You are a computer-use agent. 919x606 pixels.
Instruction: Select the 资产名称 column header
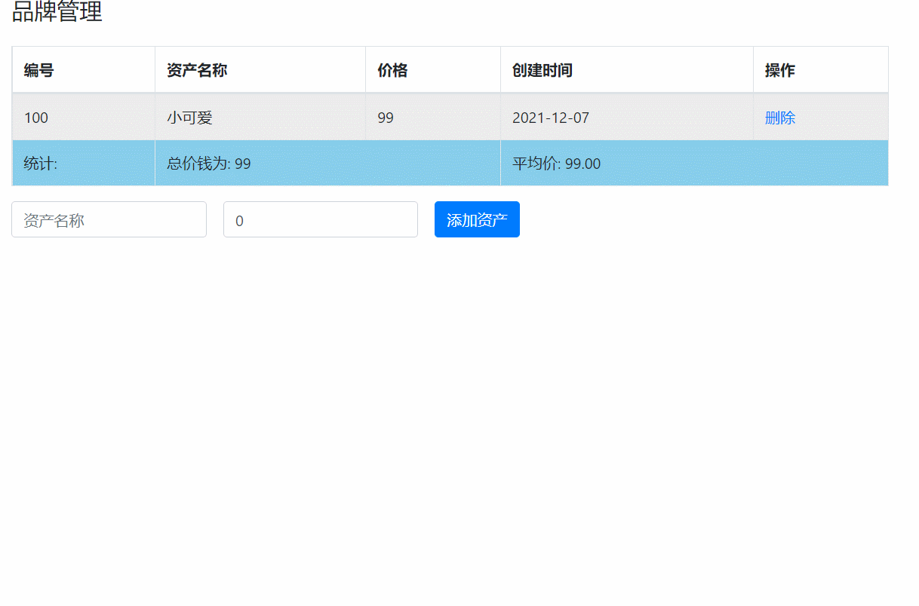(x=187, y=69)
